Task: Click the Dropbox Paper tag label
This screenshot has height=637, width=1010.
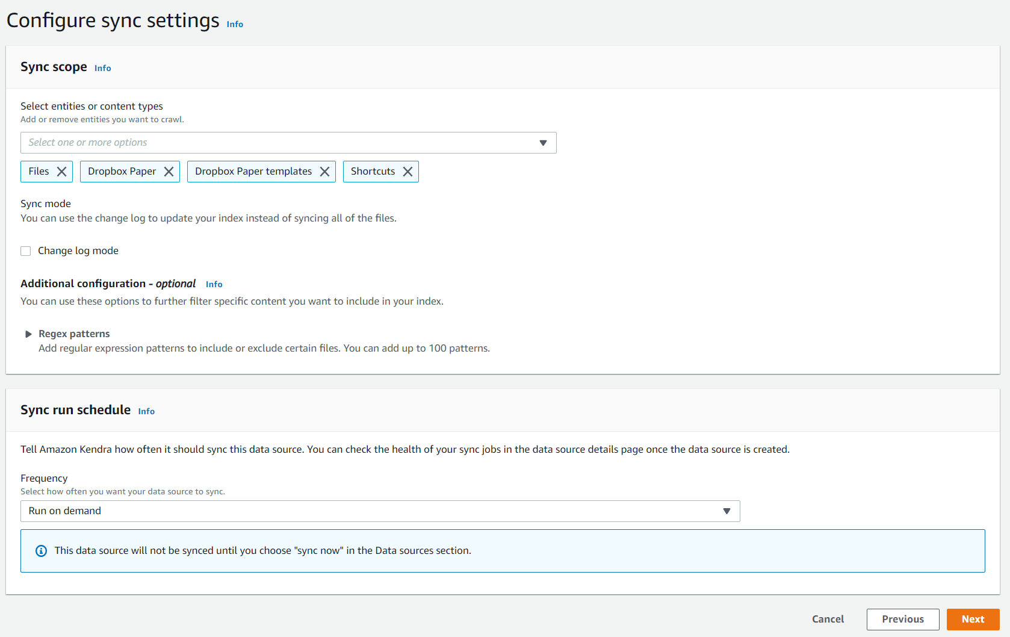Action: click(122, 172)
